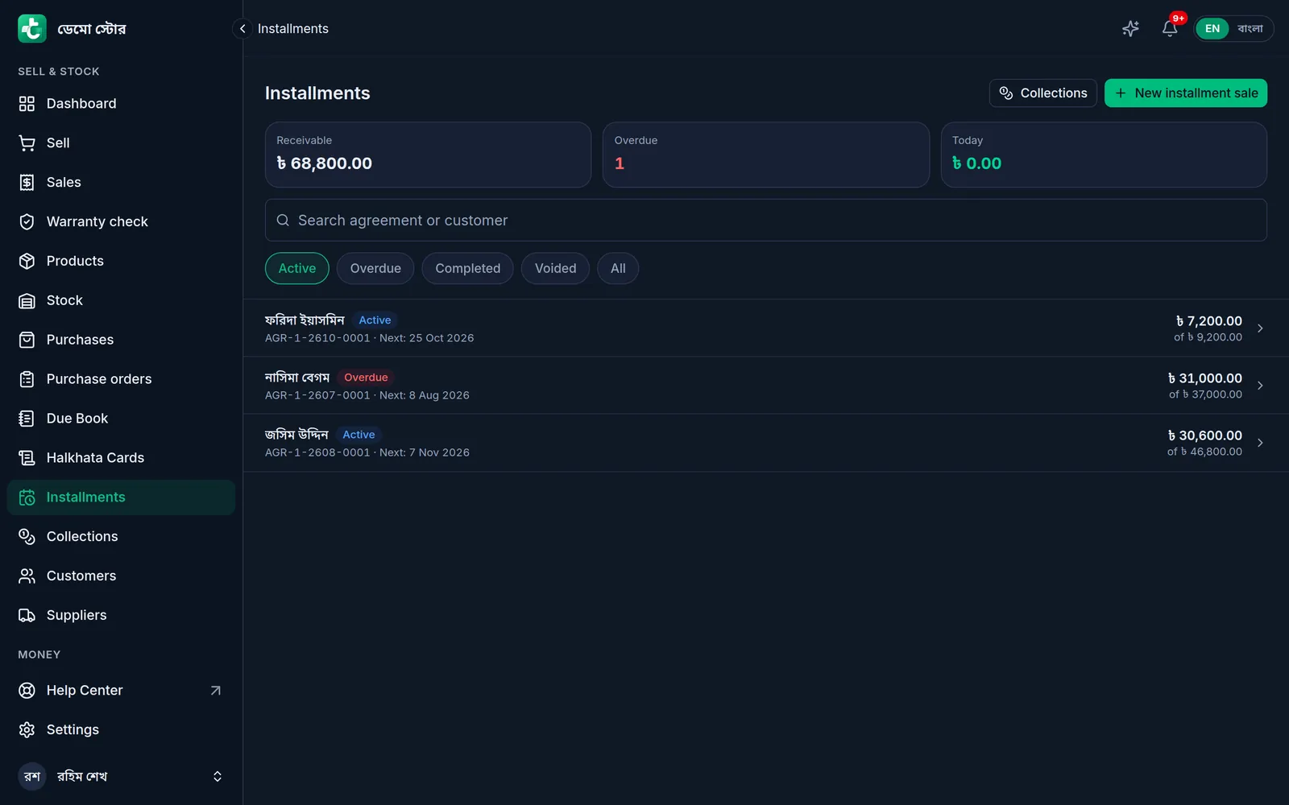The height and width of the screenshot is (805, 1289).
Task: Expand রহিম শেখ user account switcher
Action: tap(217, 776)
